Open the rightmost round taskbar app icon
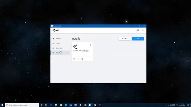This screenshot has width=191, height=107. coord(100,105)
